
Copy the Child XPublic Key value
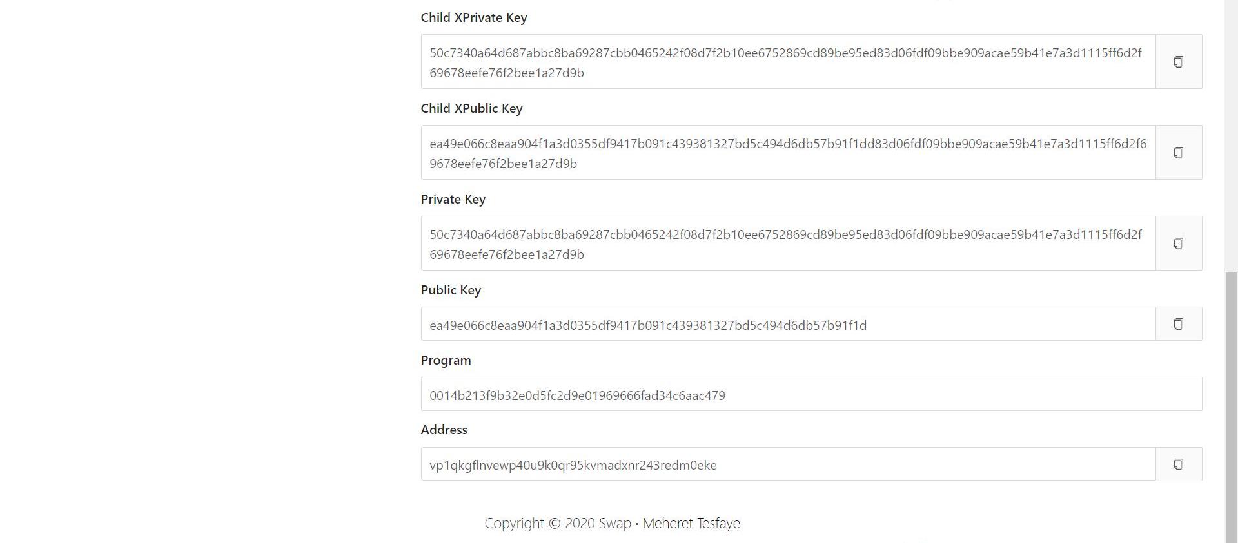click(x=1178, y=153)
